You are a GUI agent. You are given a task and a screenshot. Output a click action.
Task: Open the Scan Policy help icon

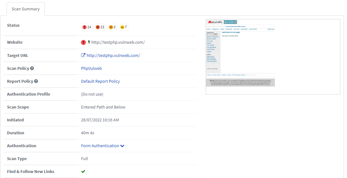[x=32, y=69]
